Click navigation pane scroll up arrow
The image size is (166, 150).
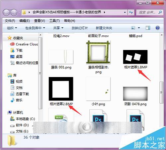[41, 35]
